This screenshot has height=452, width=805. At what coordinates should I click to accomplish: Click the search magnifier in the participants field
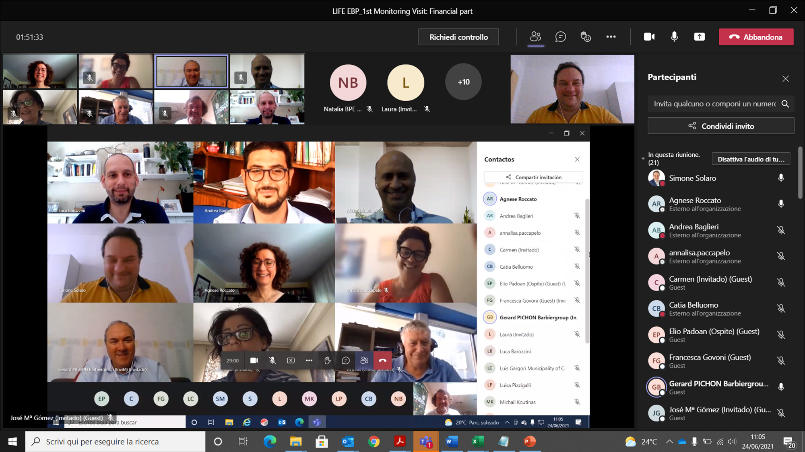coord(785,104)
